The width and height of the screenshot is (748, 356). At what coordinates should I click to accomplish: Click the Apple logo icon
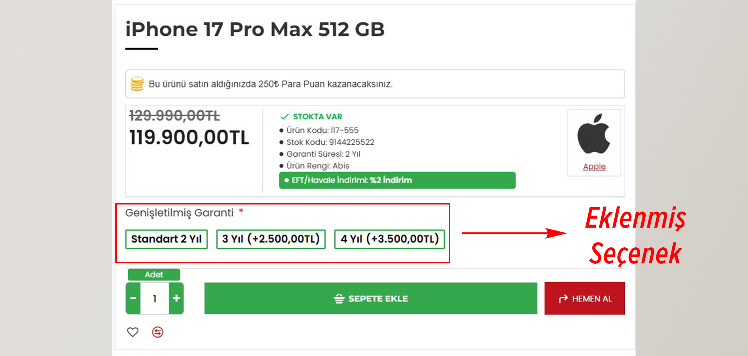593,135
